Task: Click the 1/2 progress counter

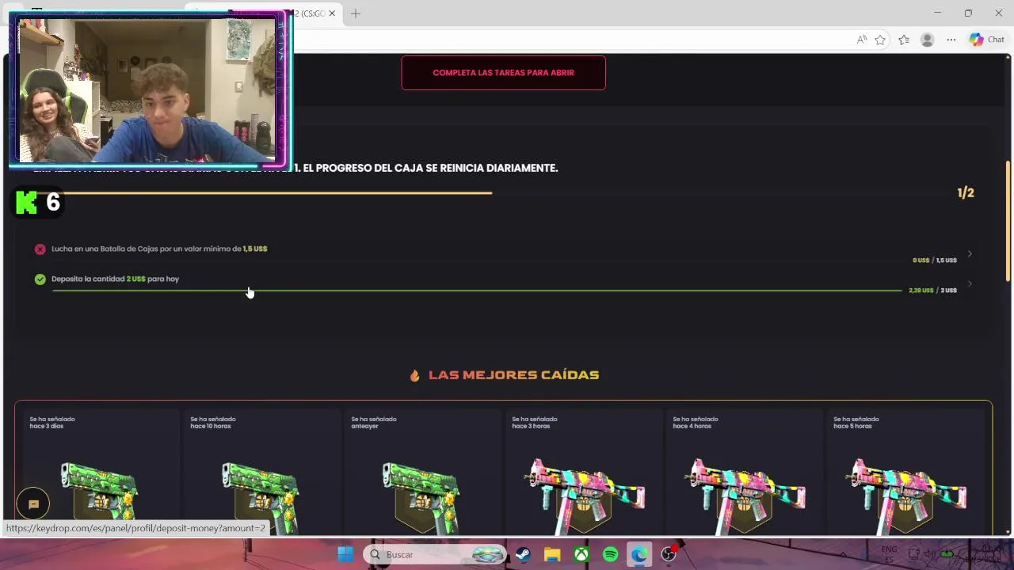Action: (x=966, y=193)
